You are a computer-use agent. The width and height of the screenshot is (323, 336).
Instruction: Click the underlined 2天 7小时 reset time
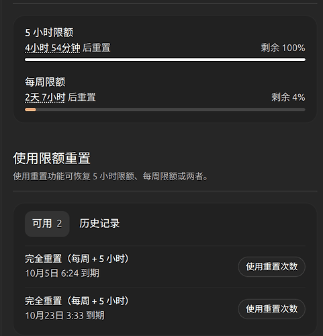tap(45, 97)
